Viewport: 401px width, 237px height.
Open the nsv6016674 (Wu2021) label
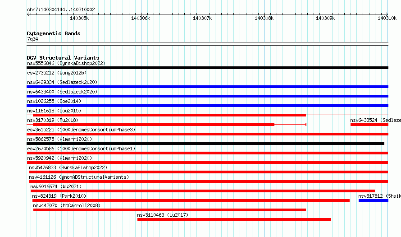click(56, 186)
